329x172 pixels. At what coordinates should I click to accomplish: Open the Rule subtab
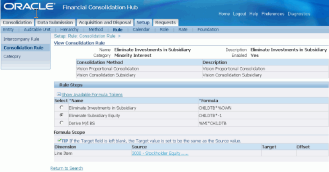click(x=118, y=30)
